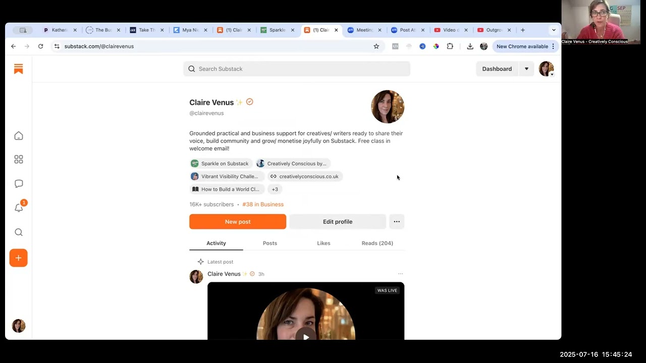This screenshot has height=363, width=646.
Task: Open notifications bell with one alert
Action: (19, 207)
